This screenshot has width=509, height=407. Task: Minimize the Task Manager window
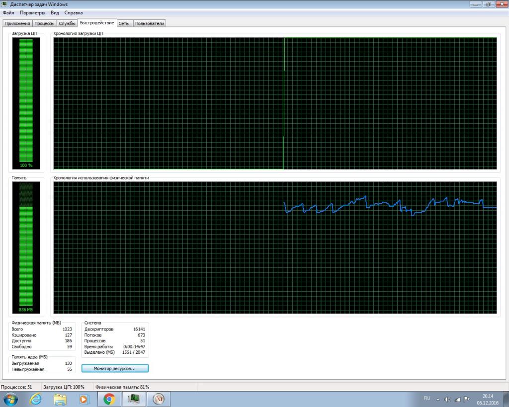pyautogui.click(x=476, y=4)
